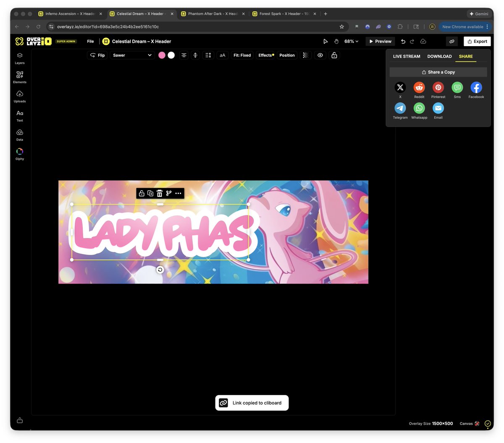Screen dimensions: 504x443
Task: Open the Uploads panel
Action: pyautogui.click(x=20, y=97)
